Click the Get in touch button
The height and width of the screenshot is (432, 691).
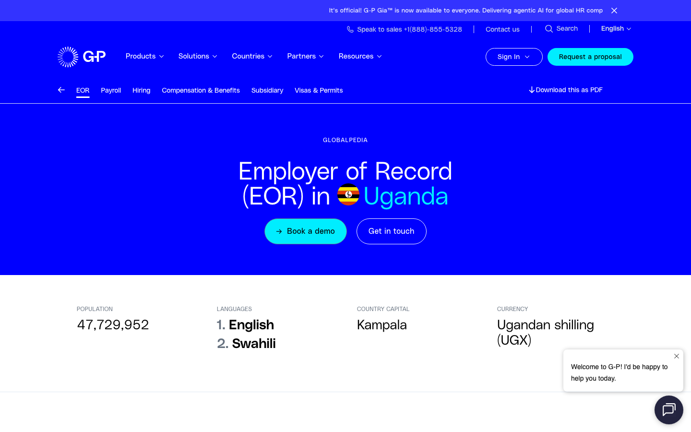point(392,231)
